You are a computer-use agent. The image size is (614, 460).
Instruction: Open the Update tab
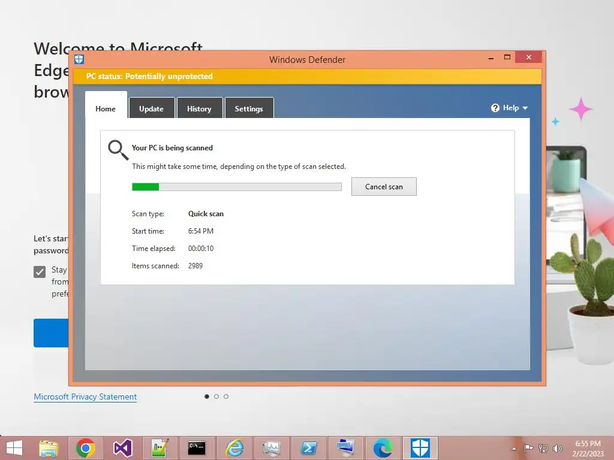(151, 108)
